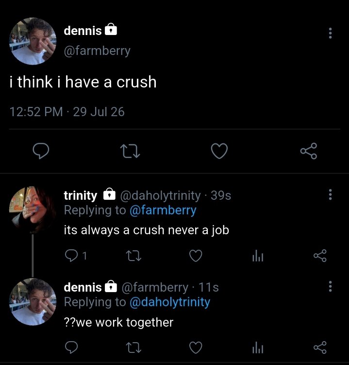The image size is (349, 365).
Task: Retweet trinity's reply
Action: [133, 256]
